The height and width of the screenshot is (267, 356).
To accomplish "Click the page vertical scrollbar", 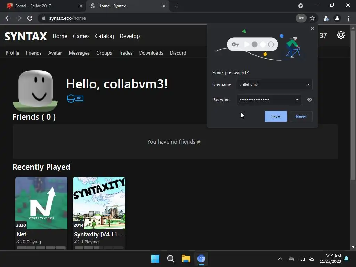I will pyautogui.click(x=353, y=104).
